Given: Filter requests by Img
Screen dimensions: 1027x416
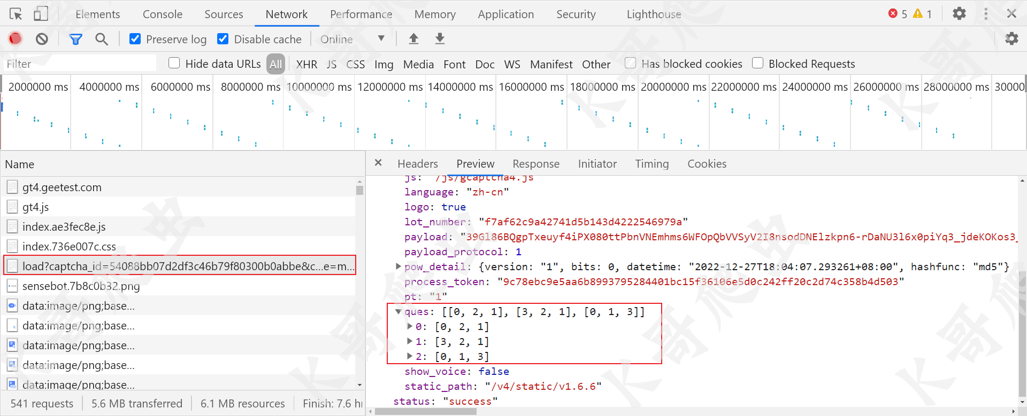Looking at the screenshot, I should pyautogui.click(x=384, y=64).
